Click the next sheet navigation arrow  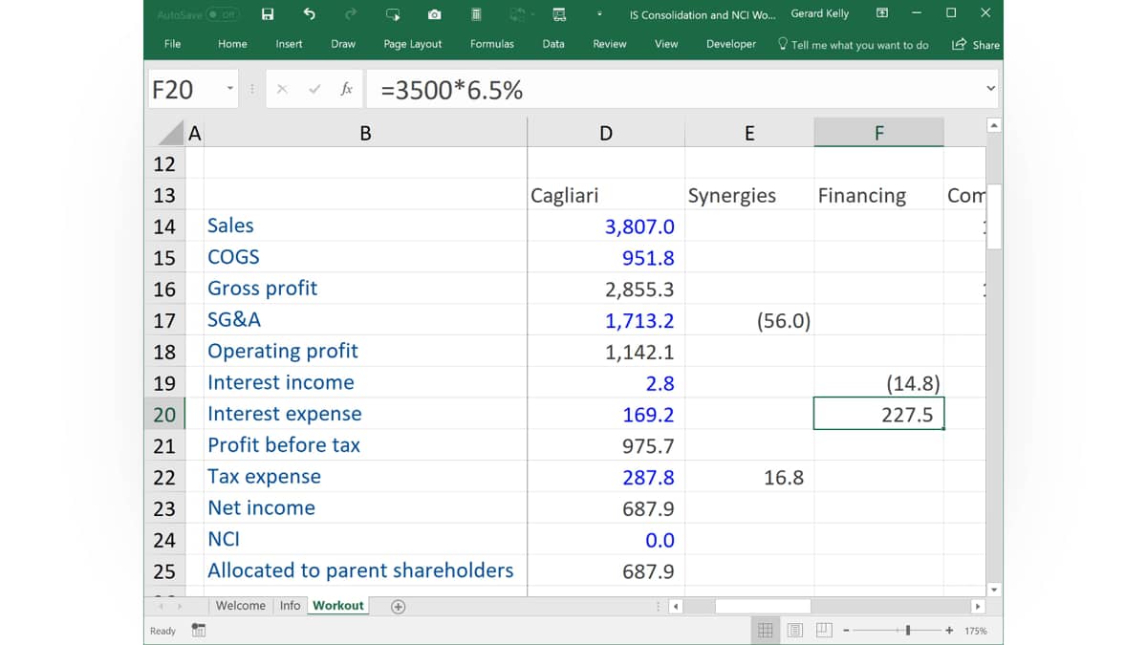(180, 606)
